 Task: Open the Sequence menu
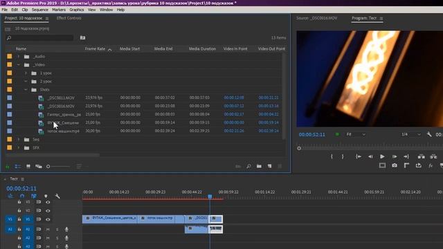coord(40,10)
